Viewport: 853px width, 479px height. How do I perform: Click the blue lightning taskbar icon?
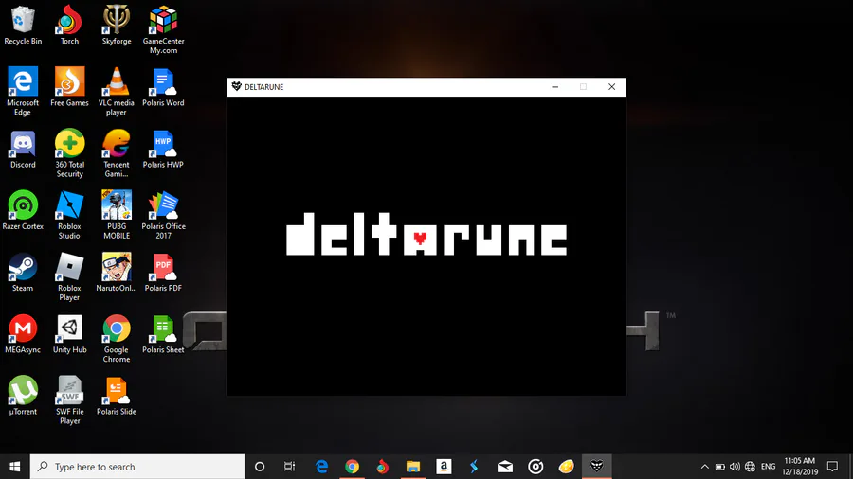(x=474, y=467)
